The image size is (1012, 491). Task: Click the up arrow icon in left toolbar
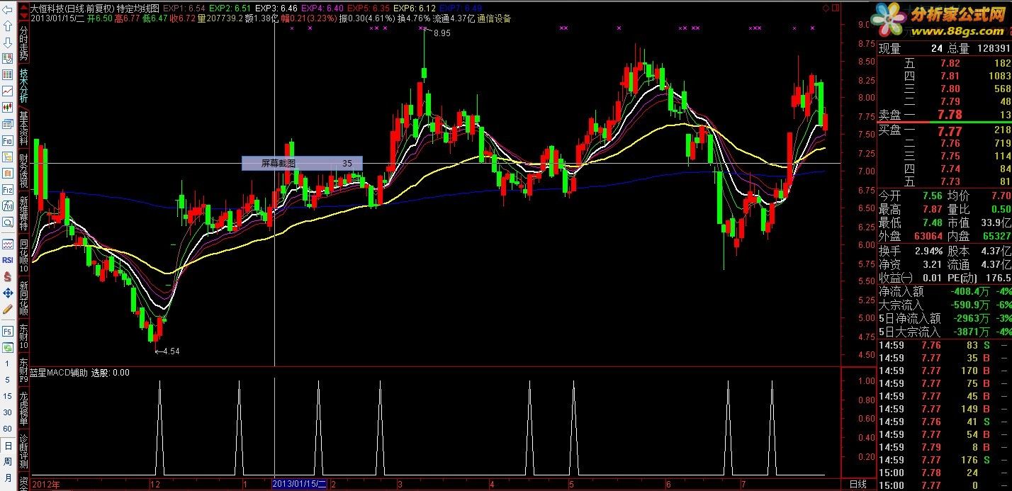[8, 26]
